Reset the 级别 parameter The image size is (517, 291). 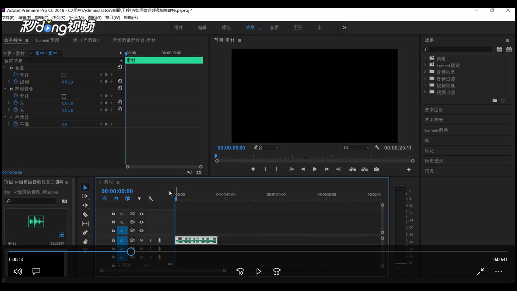point(120,81)
